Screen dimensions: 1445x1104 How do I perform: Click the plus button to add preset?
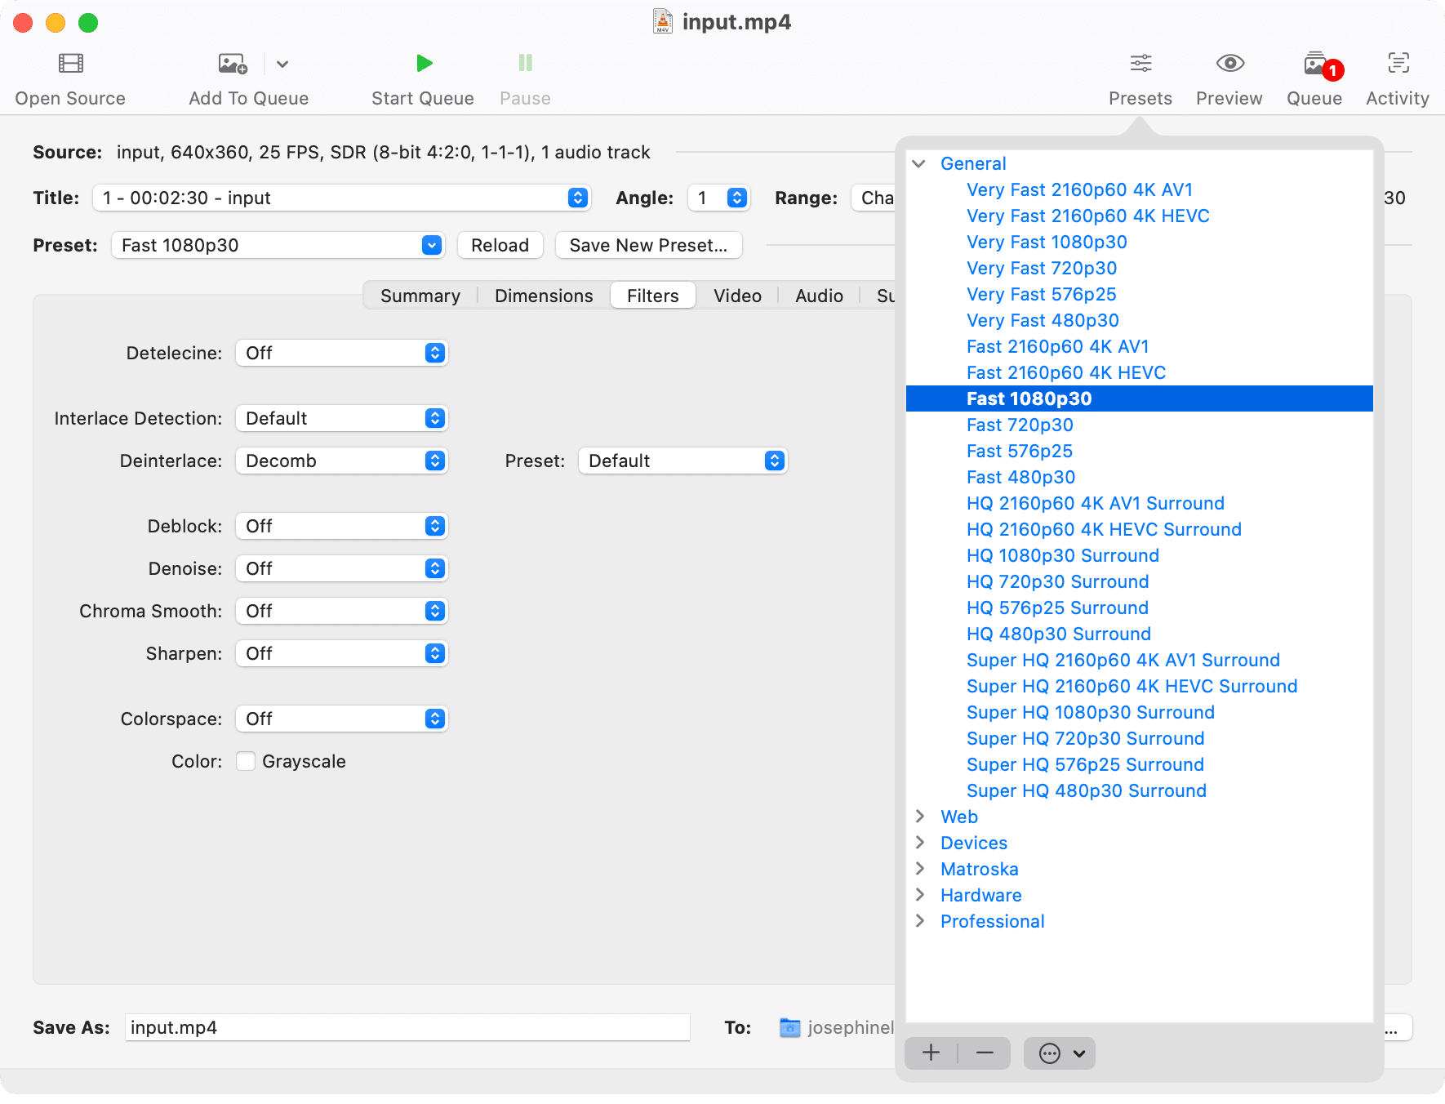tap(931, 1053)
